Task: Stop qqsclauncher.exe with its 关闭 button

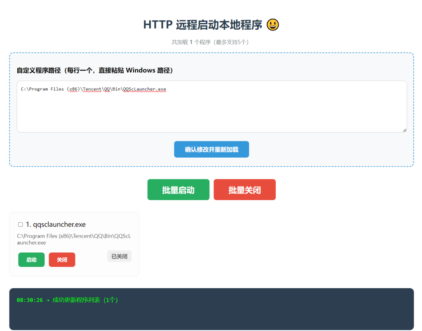Action: pos(62,259)
